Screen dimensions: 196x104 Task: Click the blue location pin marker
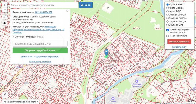click(106, 52)
